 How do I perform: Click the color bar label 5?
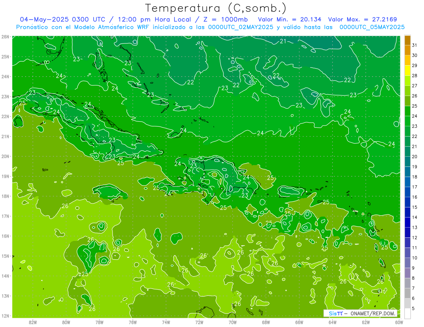coord(413,308)
